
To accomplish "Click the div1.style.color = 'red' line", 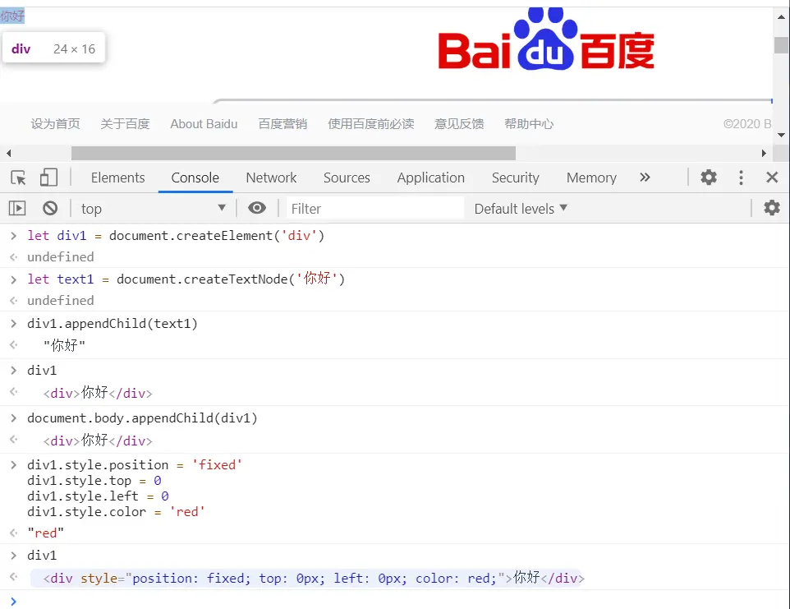I will (x=116, y=512).
